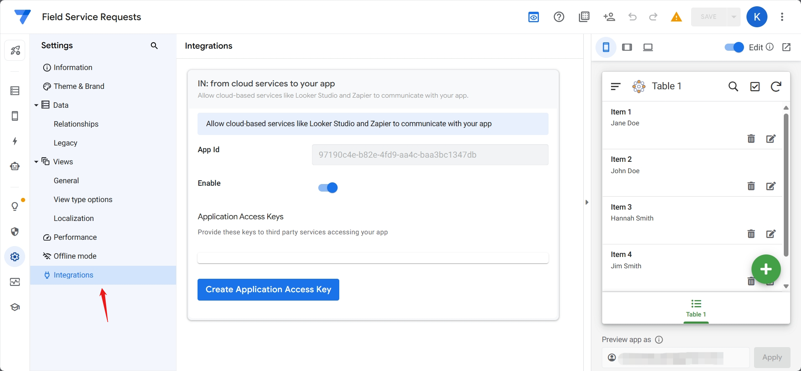The width and height of the screenshot is (801, 371).
Task: Switch preview to mobile phone layout
Action: pos(606,47)
